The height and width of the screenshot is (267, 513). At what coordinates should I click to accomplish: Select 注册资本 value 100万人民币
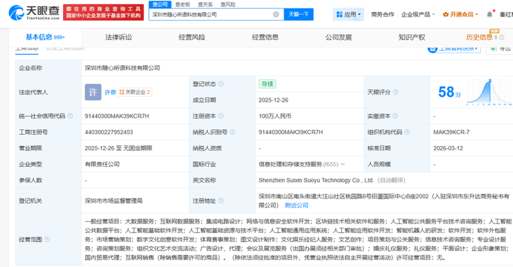(275, 116)
